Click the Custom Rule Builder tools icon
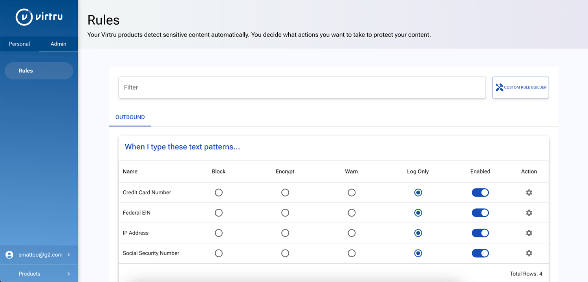 click(x=499, y=87)
